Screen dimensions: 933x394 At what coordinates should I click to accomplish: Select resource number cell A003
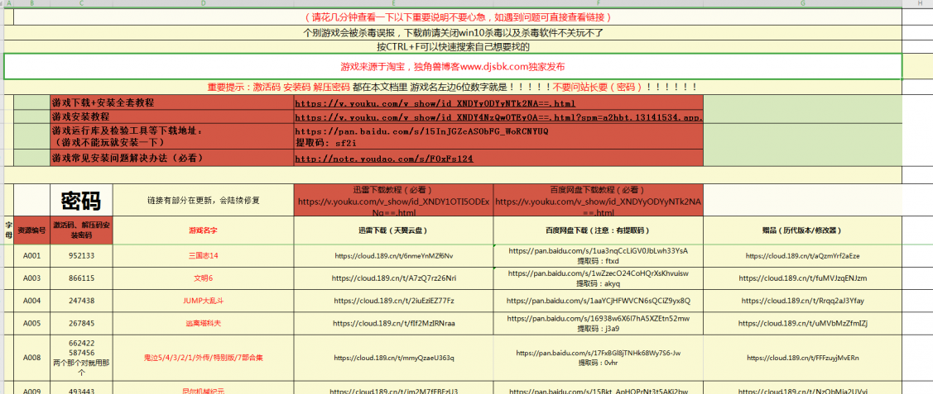pyautogui.click(x=31, y=278)
